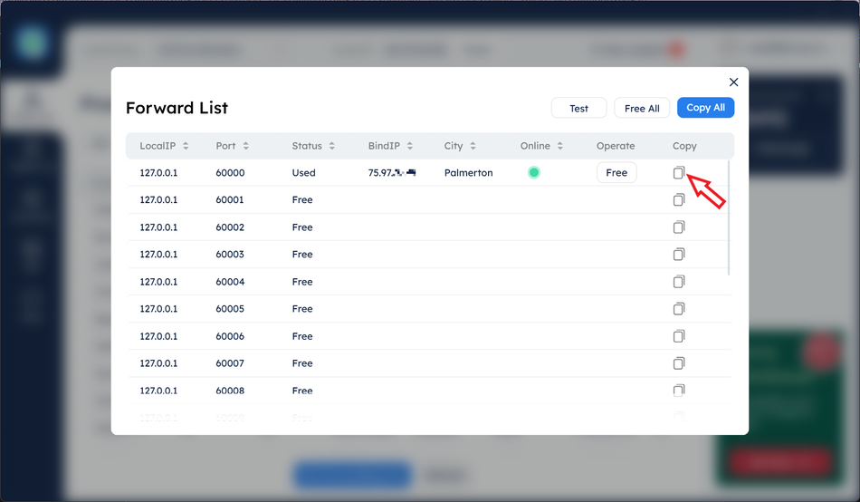Viewport: 860px width, 502px height.
Task: Sort the list by City column
Action: (473, 146)
